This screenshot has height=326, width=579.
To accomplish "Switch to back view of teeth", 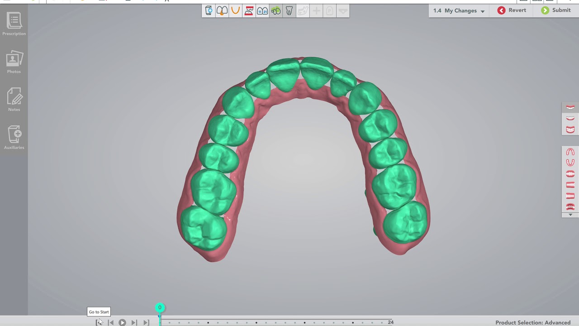I will 570,206.
